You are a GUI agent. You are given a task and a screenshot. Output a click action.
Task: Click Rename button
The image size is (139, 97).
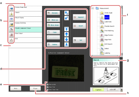point(53,13)
